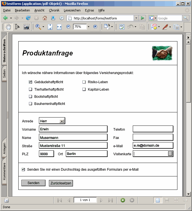192x211 pixels.
Task: Check the Risiko-Leben checkbox
Action: (84, 82)
